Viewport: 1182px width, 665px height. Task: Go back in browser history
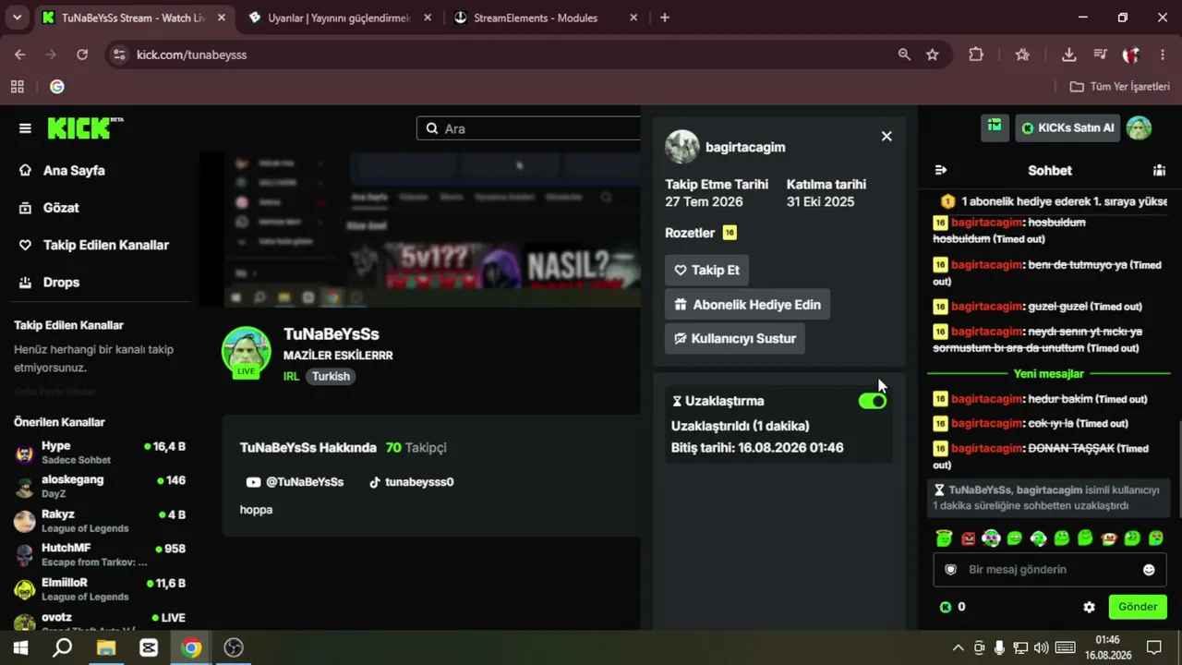tap(20, 54)
